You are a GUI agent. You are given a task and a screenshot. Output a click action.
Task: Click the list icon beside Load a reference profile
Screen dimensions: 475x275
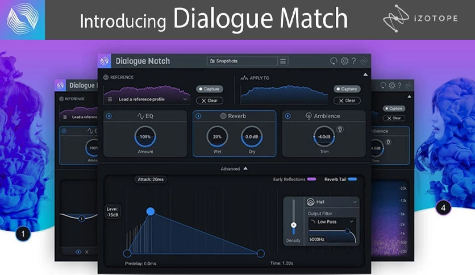[x=110, y=99]
